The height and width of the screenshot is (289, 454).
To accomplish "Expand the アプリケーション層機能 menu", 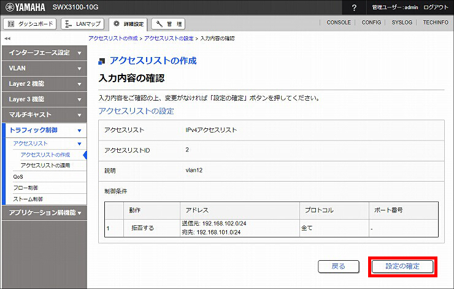I will pyautogui.click(x=44, y=213).
